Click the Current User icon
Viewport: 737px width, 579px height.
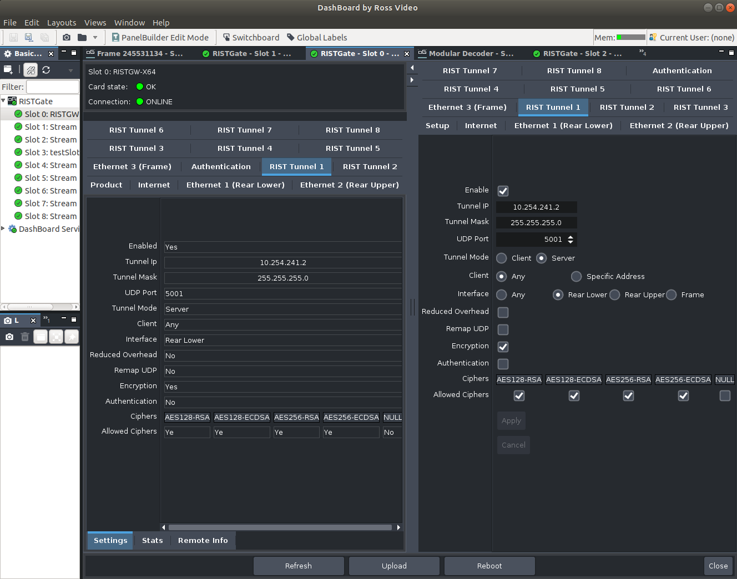point(653,37)
